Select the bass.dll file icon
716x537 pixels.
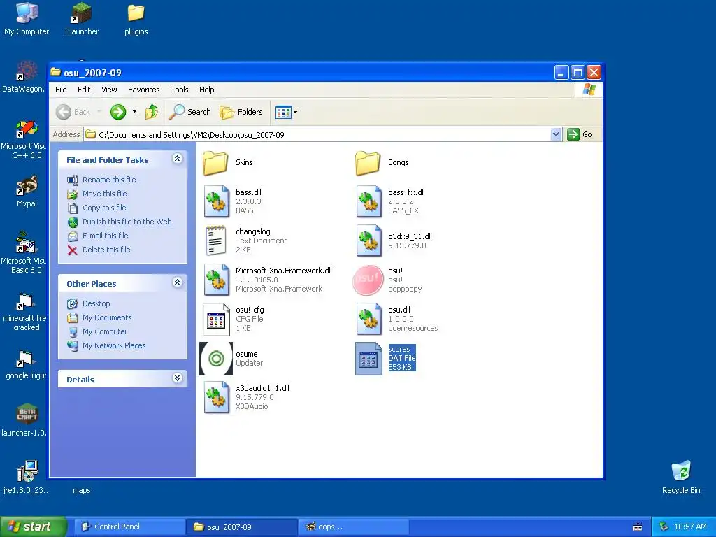pos(217,201)
